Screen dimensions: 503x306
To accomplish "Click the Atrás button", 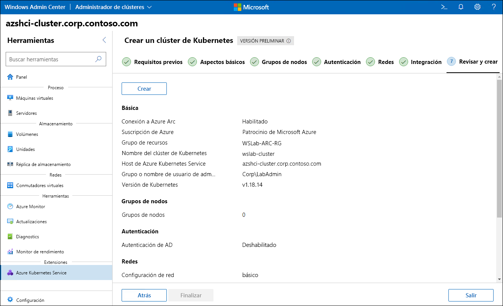I will pyautogui.click(x=144, y=295).
